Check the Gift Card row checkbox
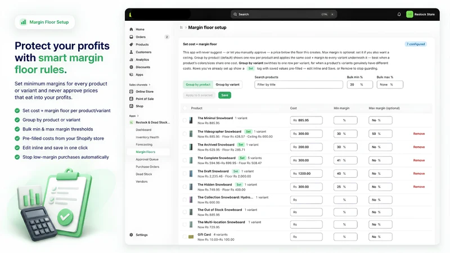450x253 pixels. coord(185,237)
